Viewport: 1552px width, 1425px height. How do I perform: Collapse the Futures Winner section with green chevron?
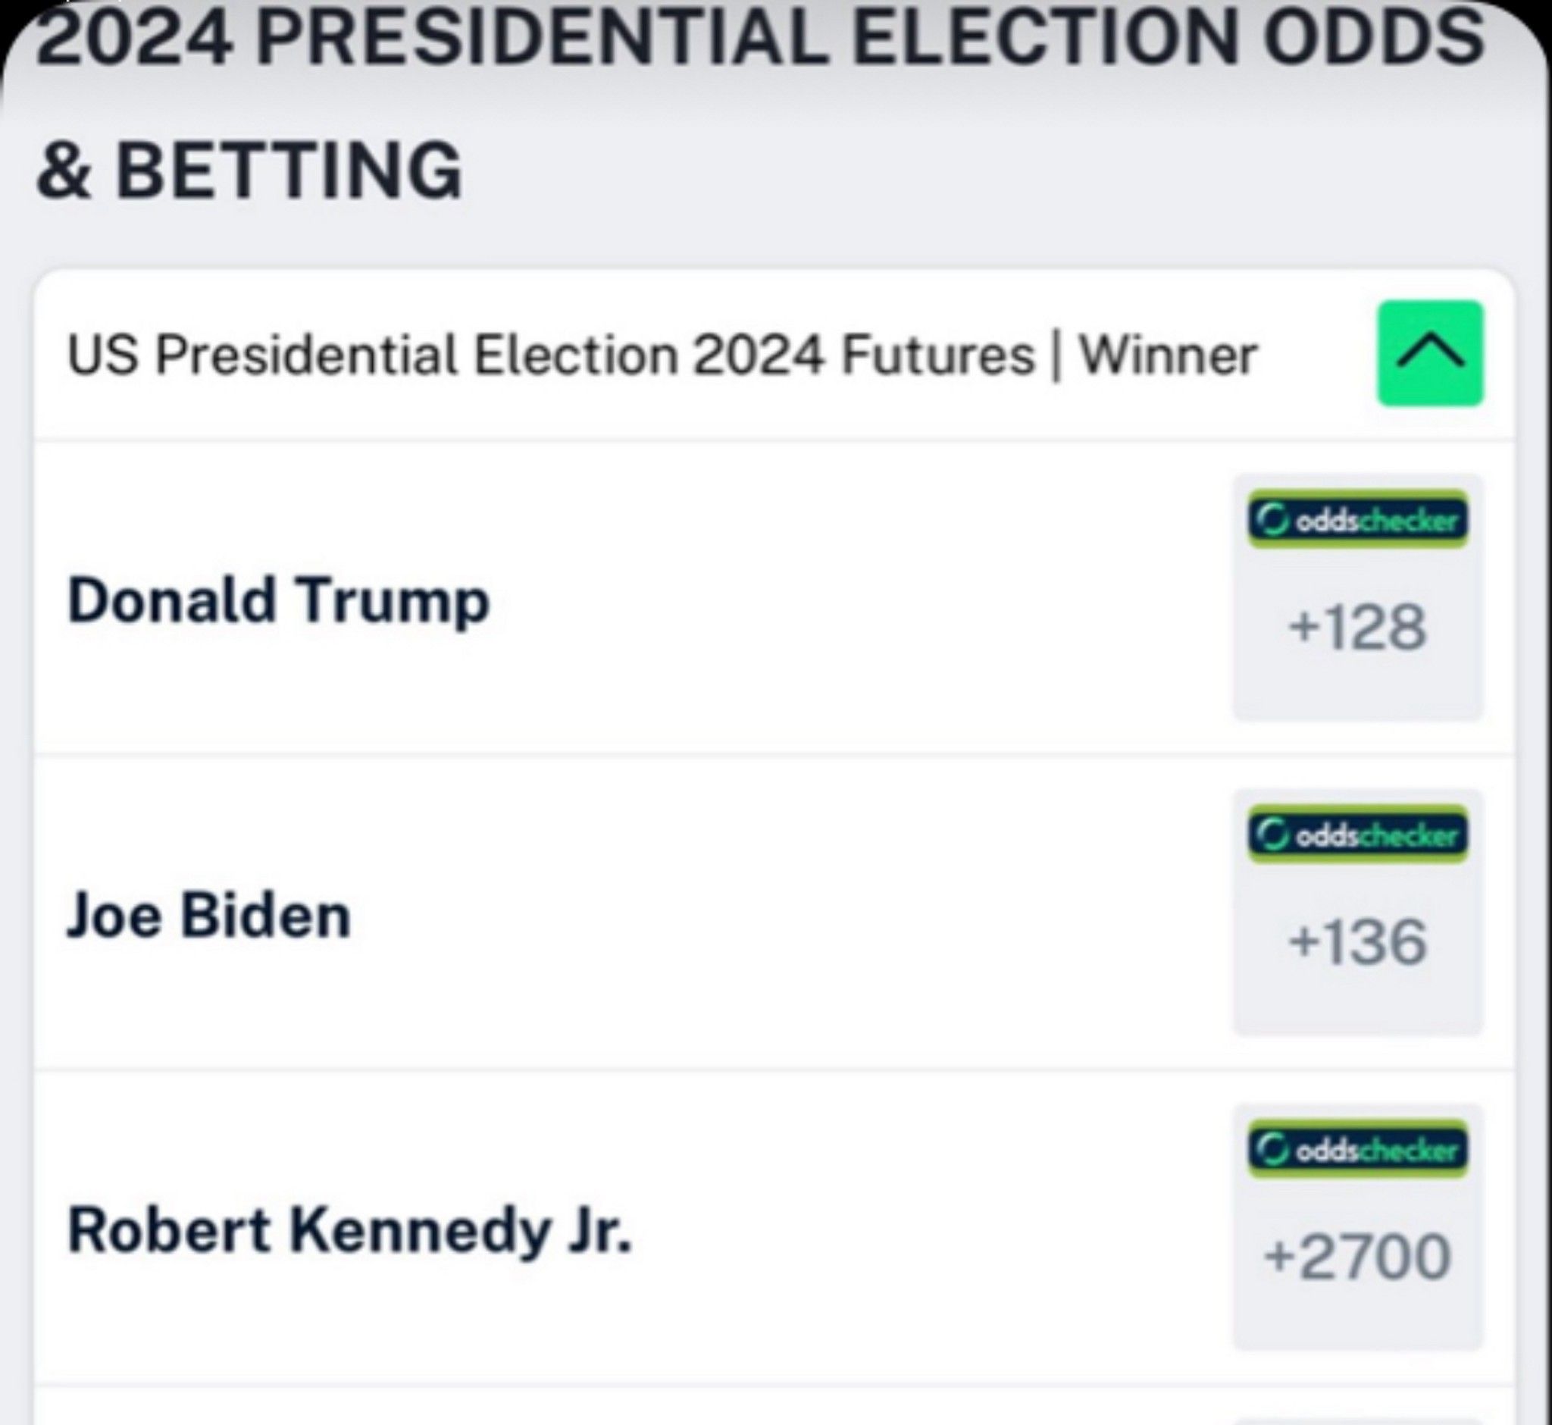1430,353
